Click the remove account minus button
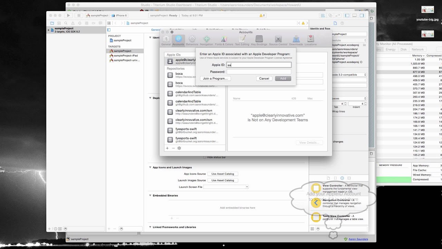The width and height of the screenshot is (442, 249). coord(173,148)
